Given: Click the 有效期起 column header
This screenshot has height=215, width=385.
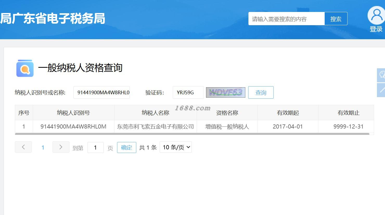Looking at the screenshot, I should (x=288, y=113).
